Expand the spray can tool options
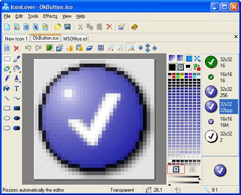 pyautogui.click(x=20, y=72)
